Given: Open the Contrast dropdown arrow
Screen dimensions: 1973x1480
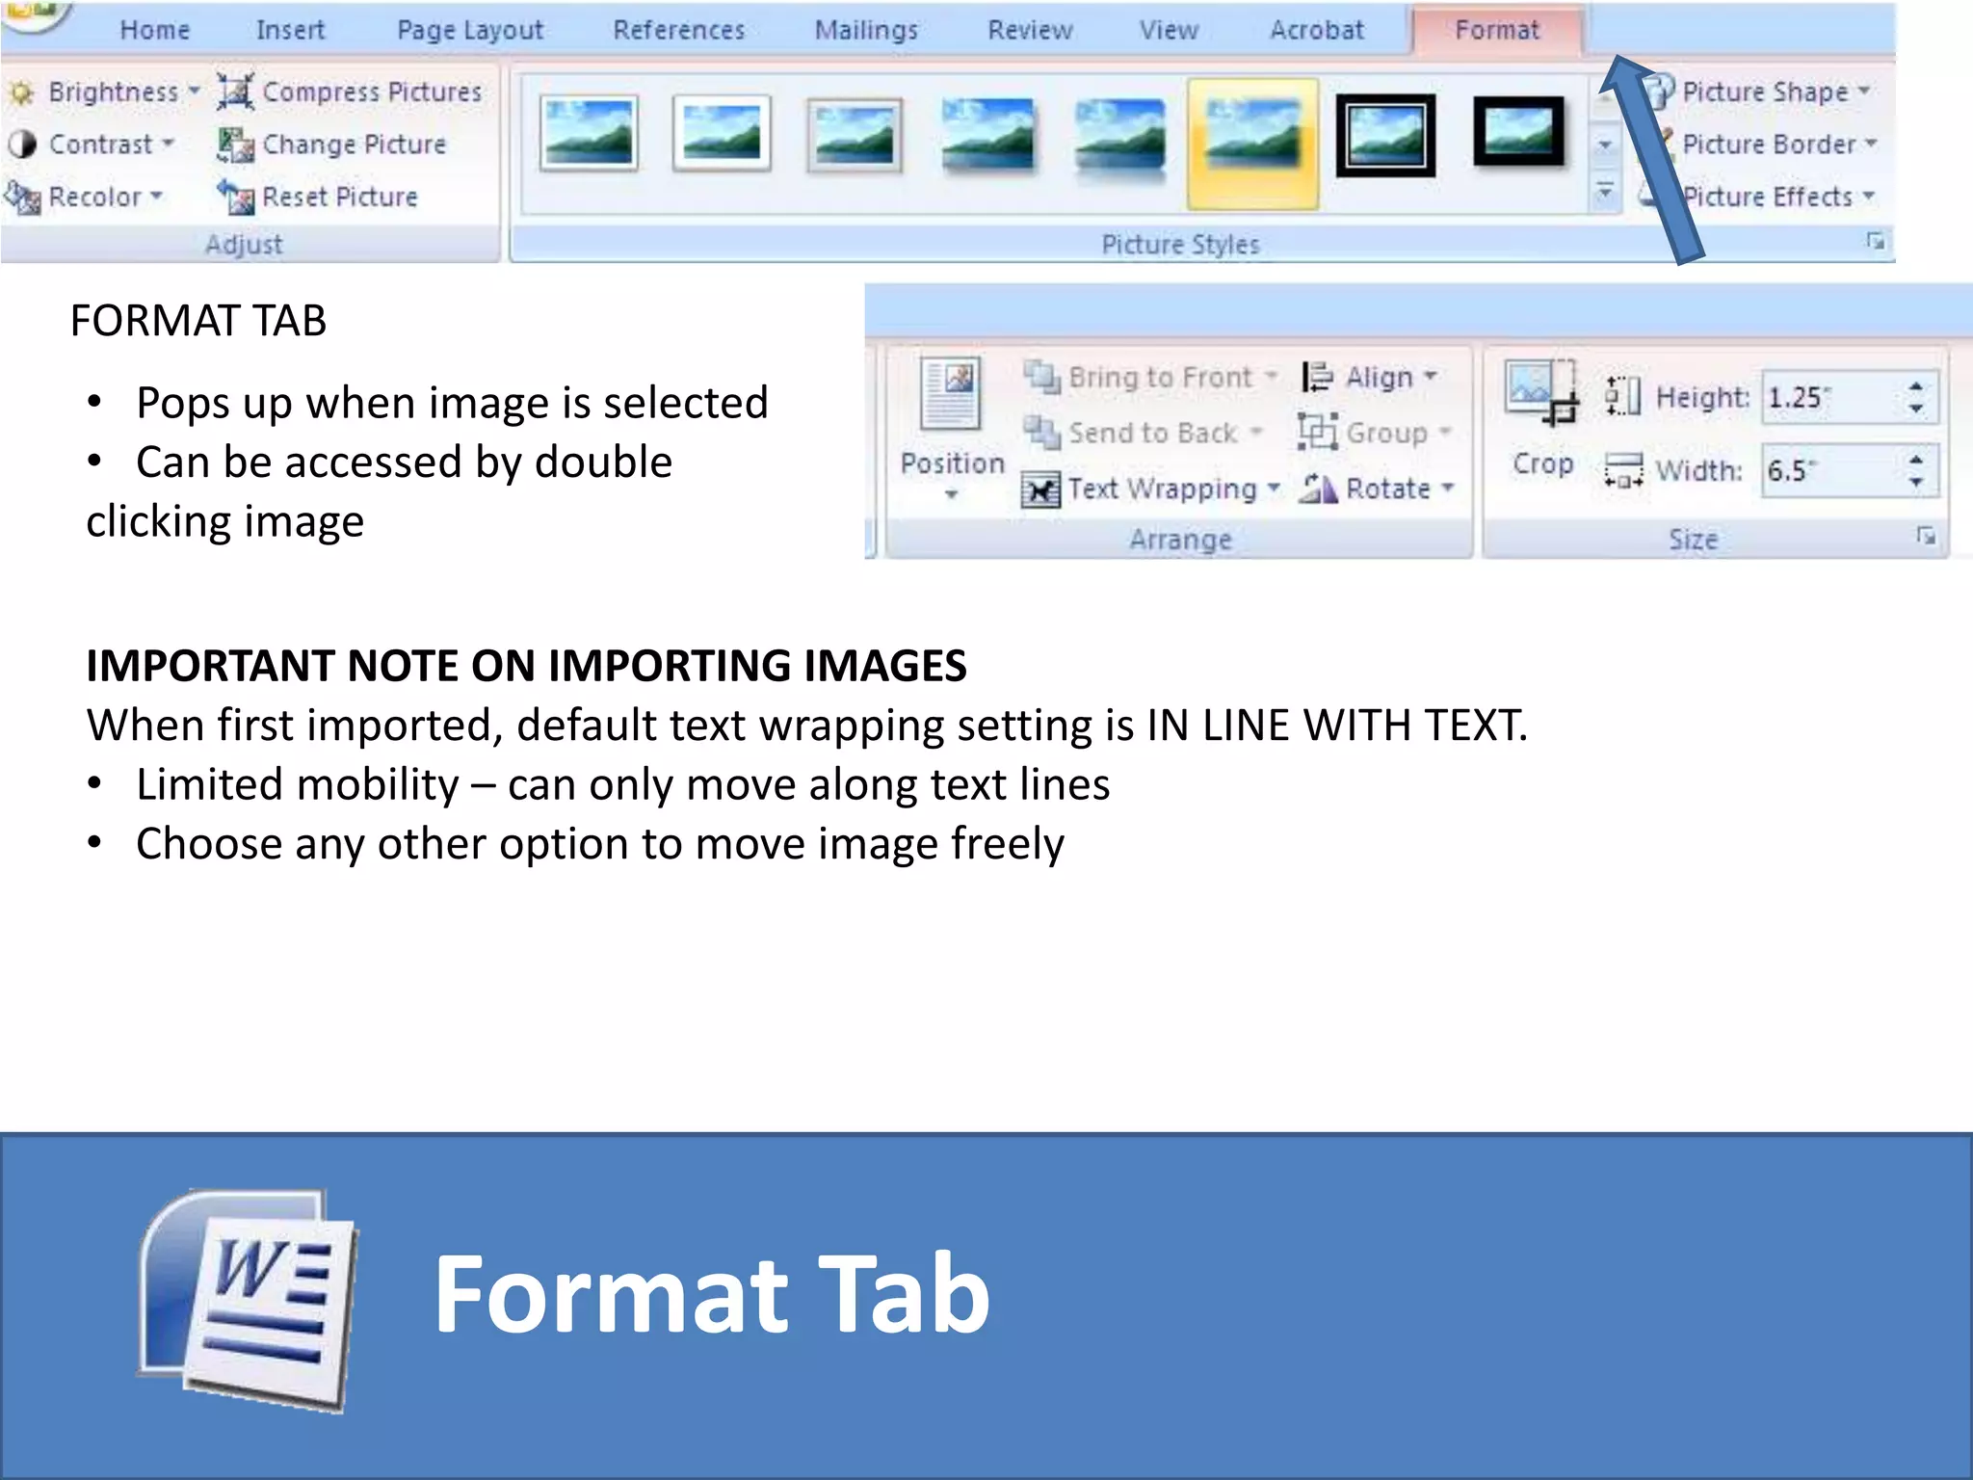Looking at the screenshot, I should point(168,143).
